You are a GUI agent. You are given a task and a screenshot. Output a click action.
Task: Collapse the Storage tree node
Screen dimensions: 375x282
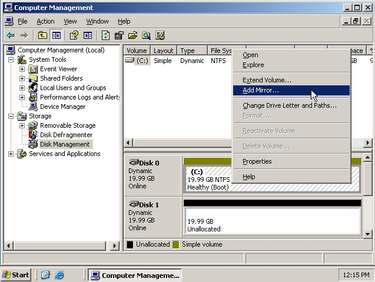pyautogui.click(x=11, y=116)
